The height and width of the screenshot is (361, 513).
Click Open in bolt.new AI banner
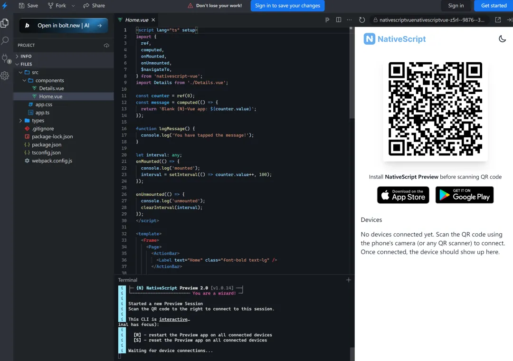click(x=64, y=26)
